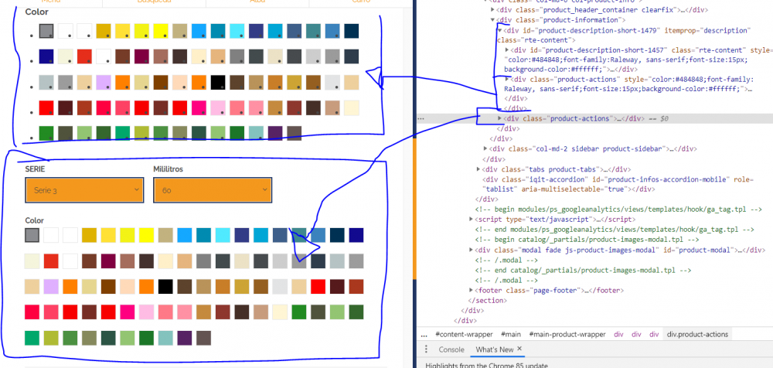Pick the cyan swatch in the upper Color list
This screenshot has height=368, width=773.
pyautogui.click(x=237, y=31)
